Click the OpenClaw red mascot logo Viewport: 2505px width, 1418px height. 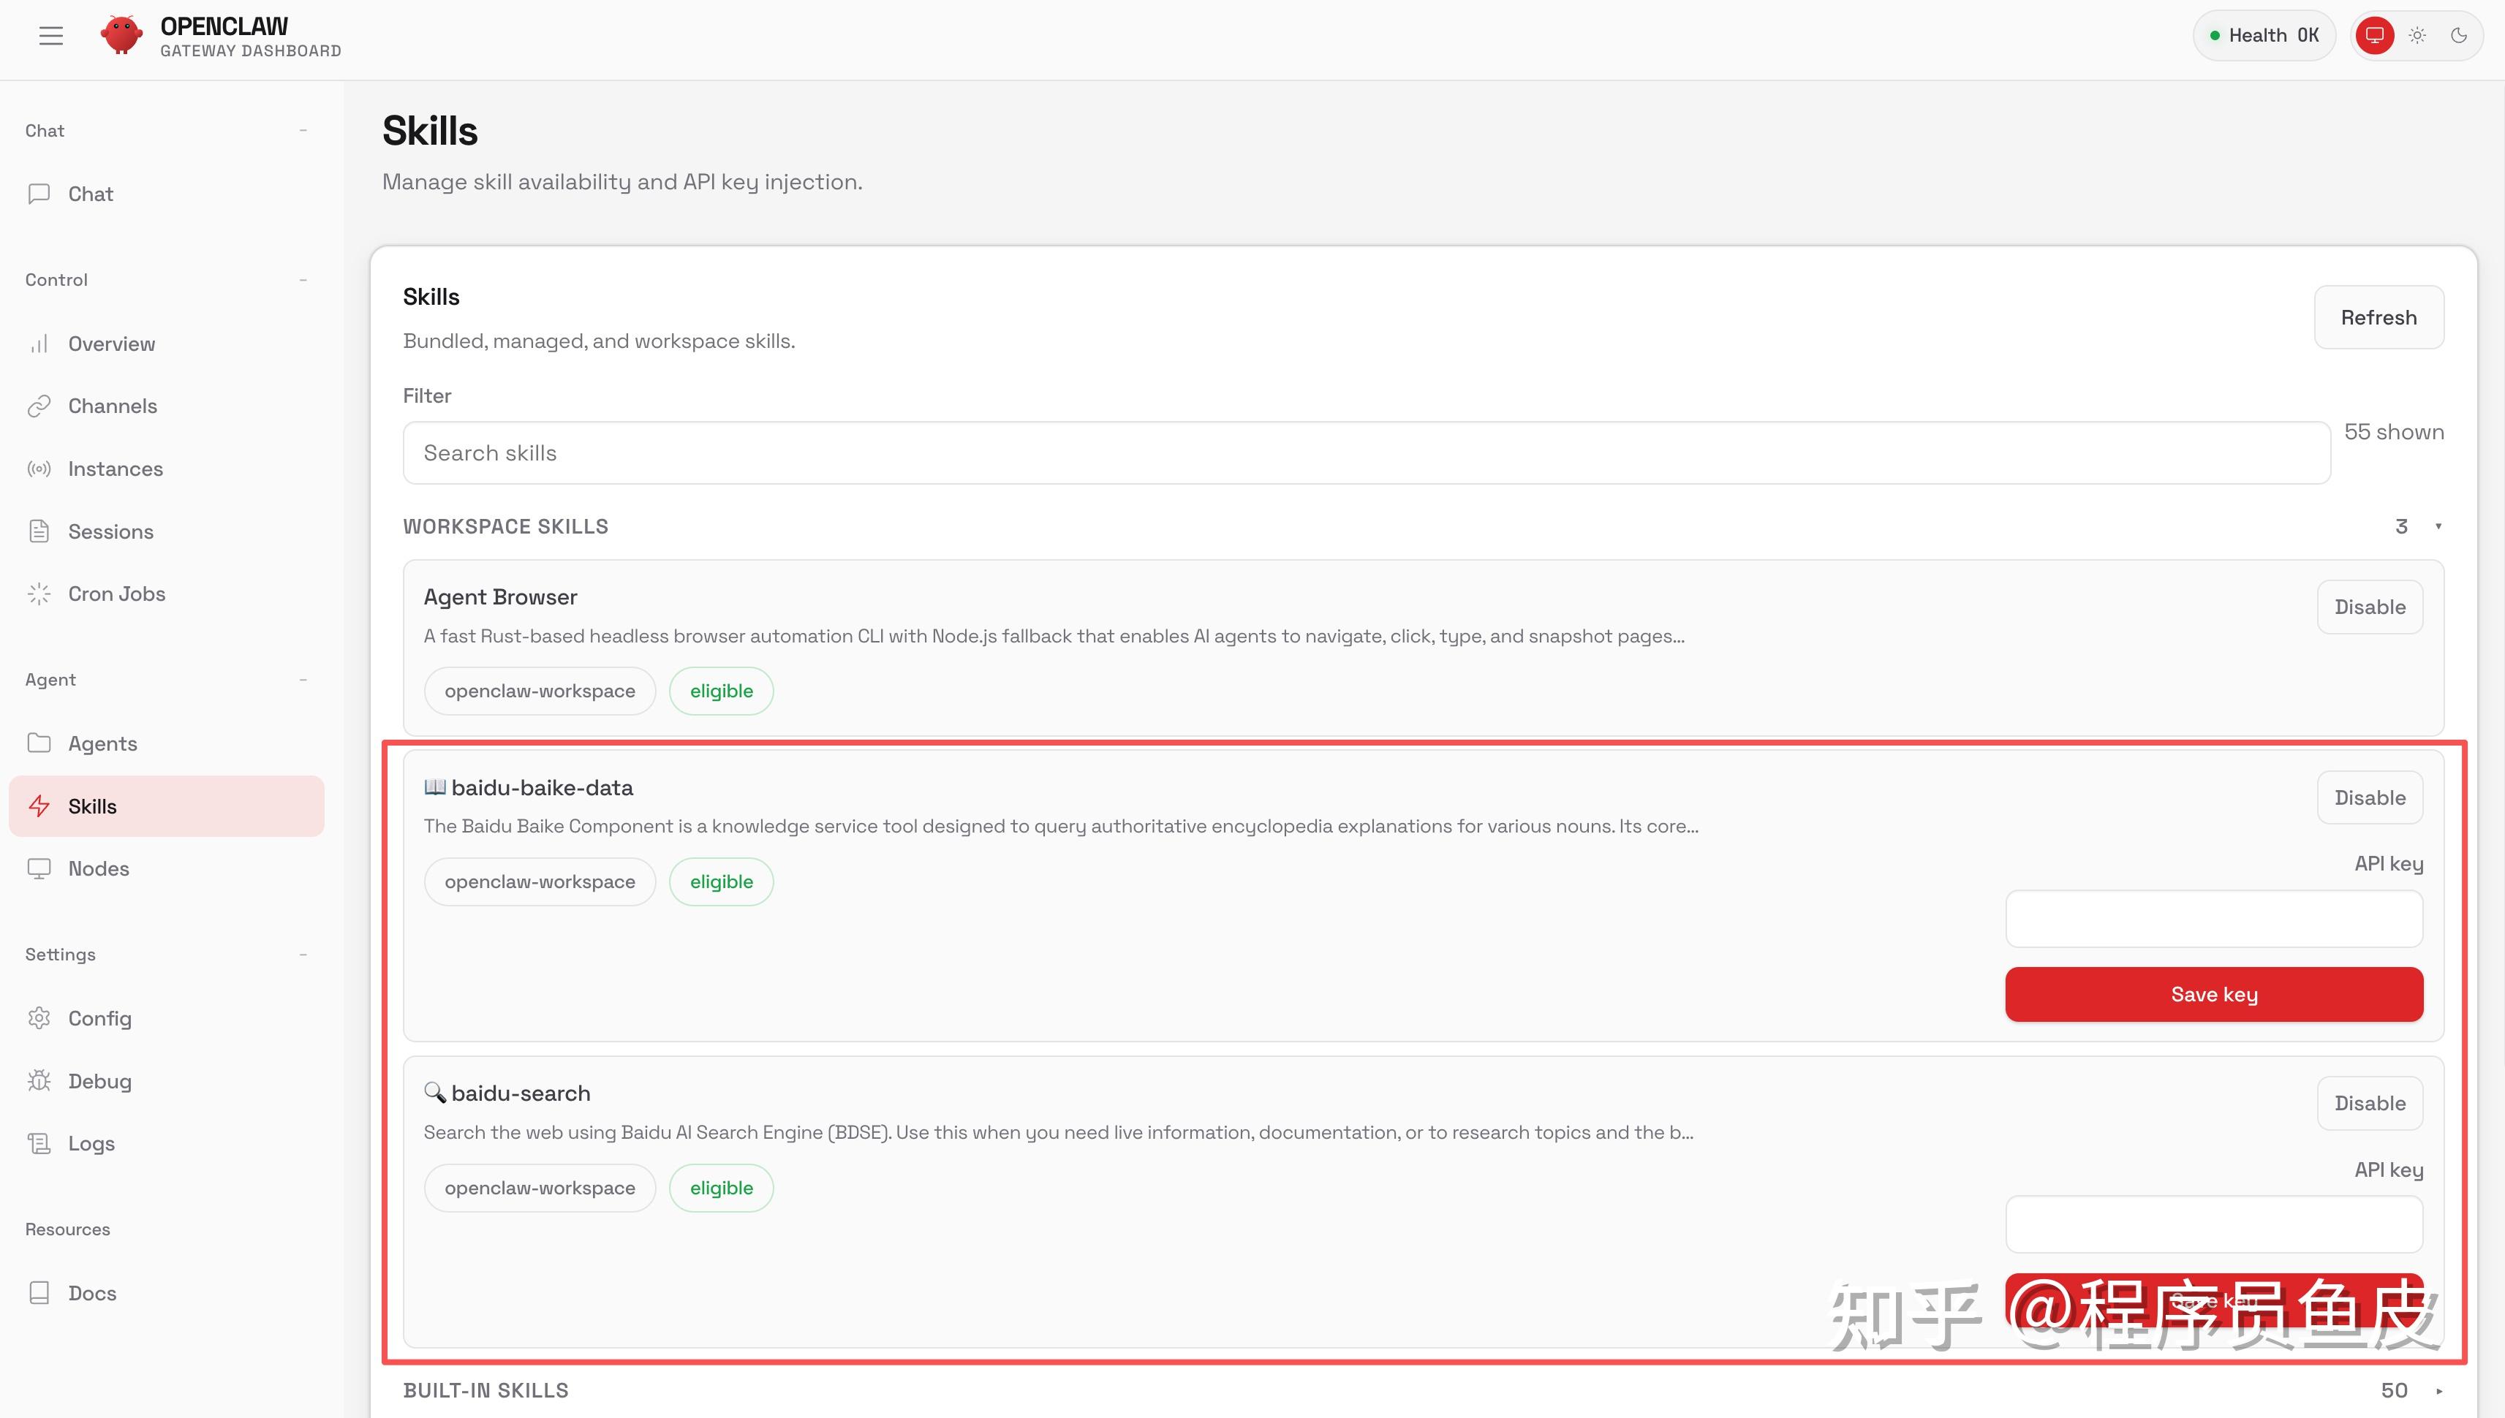point(121,36)
